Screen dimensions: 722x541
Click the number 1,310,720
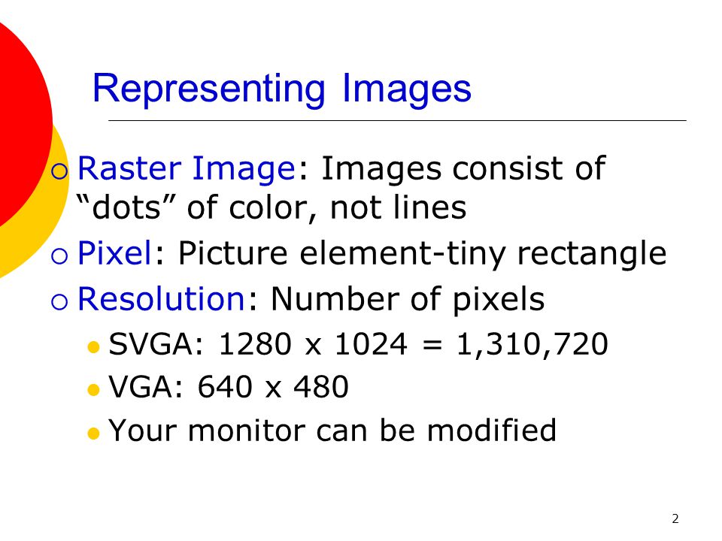click(x=532, y=344)
